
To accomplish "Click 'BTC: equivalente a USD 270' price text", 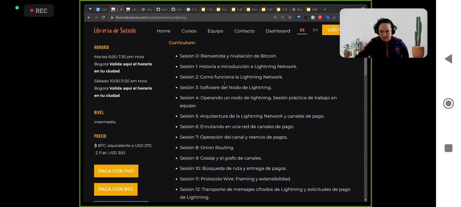I will coord(123,146).
